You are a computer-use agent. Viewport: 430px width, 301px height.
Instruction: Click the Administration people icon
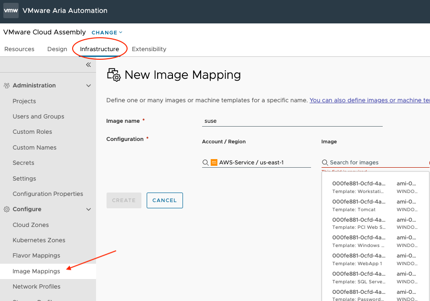click(x=7, y=86)
